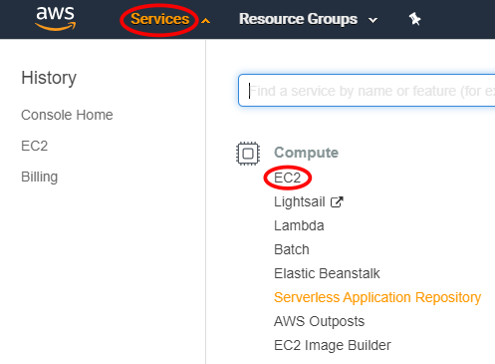Screen dimensions: 495x364
Task: Collapse the Services menu caret
Action: [x=206, y=21]
